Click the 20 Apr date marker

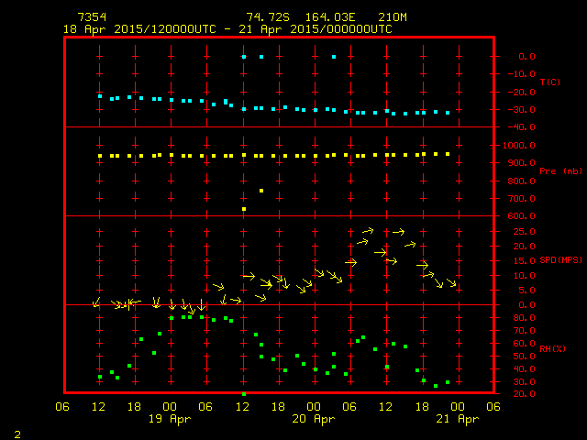coord(314,419)
